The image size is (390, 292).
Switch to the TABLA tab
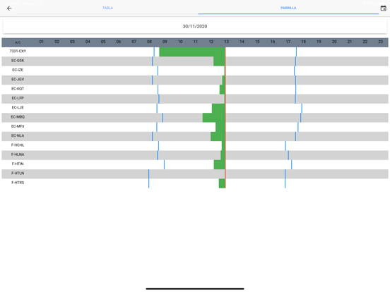click(x=107, y=8)
